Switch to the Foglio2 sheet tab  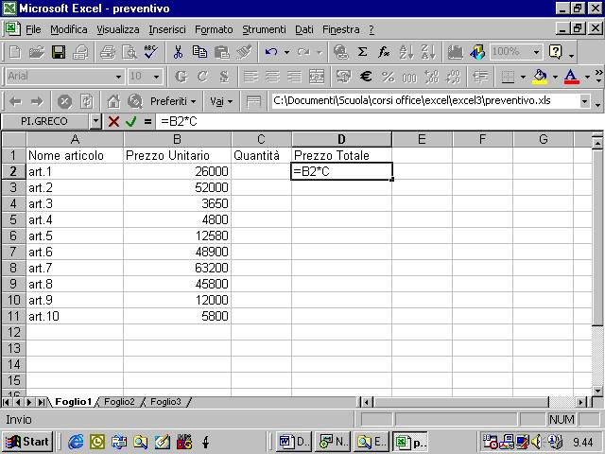[119, 402]
